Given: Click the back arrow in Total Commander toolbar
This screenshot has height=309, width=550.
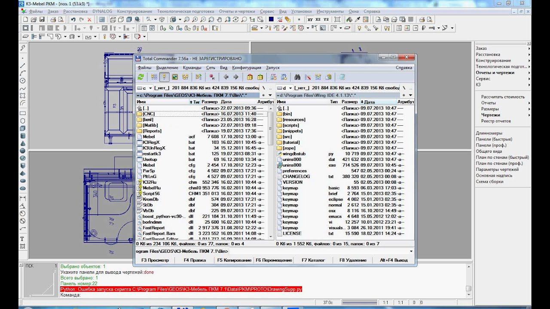Looking at the screenshot, I should [226, 77].
